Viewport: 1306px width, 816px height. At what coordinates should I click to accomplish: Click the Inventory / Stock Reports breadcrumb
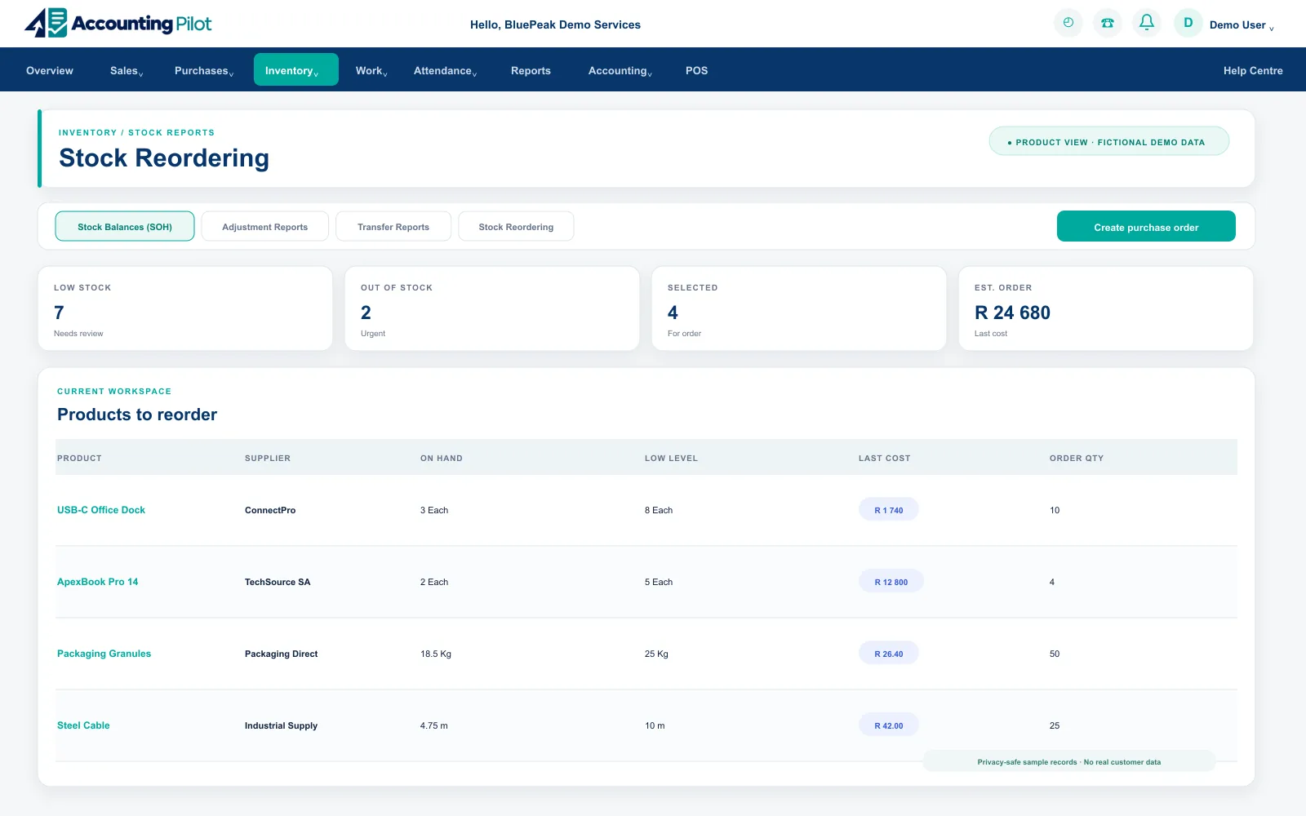click(136, 132)
